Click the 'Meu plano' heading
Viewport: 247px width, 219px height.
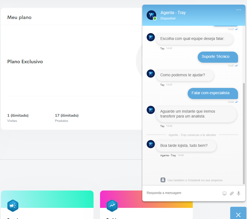[19, 17]
